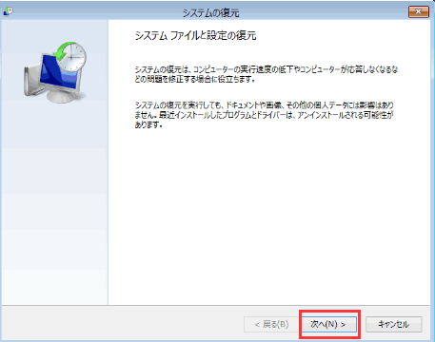Image resolution: width=435 pixels, height=342 pixels.
Task: Click the computer with clock restore graphic
Action: point(55,72)
